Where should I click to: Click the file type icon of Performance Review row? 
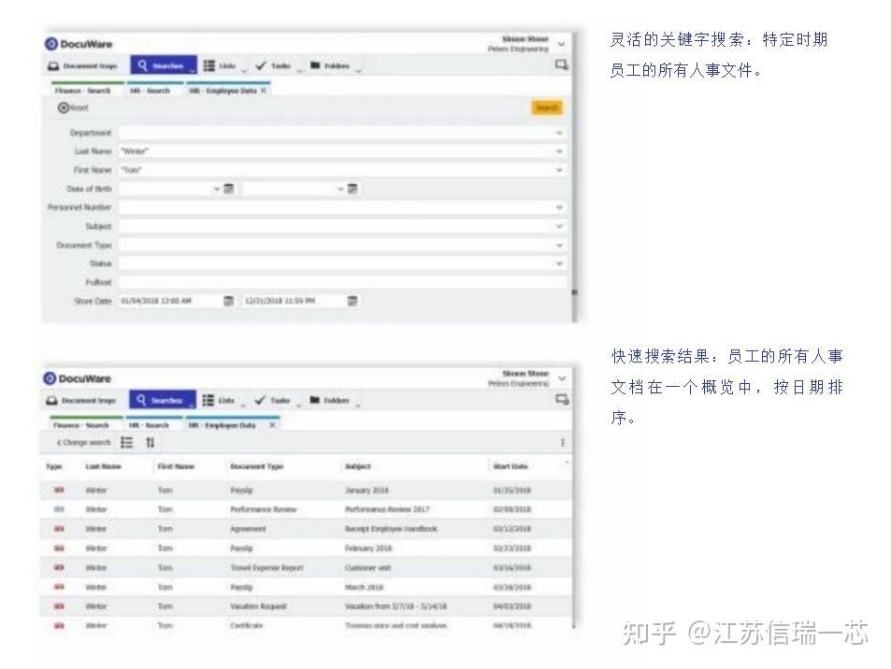59,509
